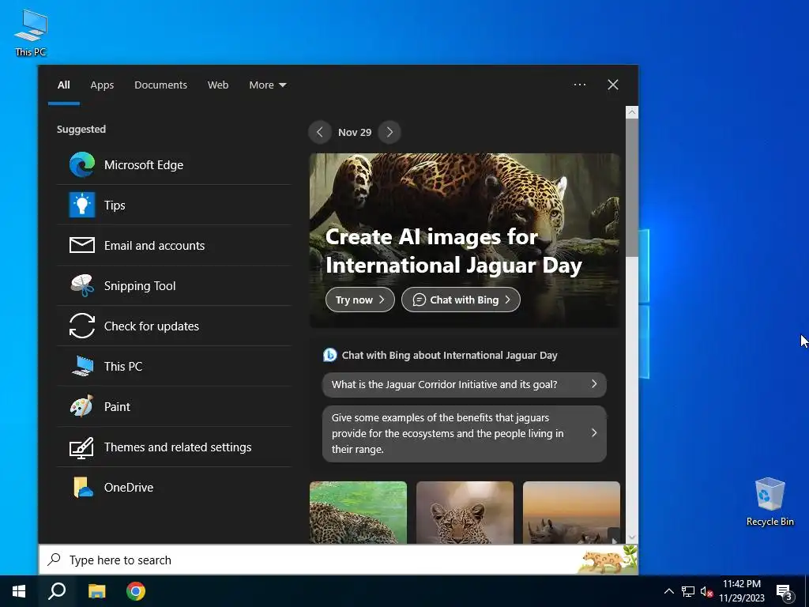Open Create AI images jaguar banner
Image resolution: width=809 pixels, height=607 pixels.
(465, 240)
